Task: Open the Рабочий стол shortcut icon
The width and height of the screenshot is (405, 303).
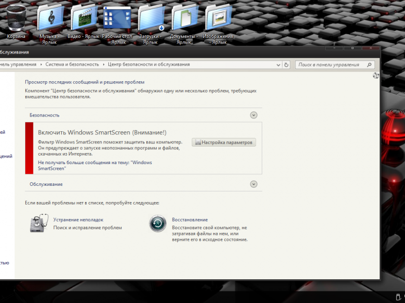Action: [x=117, y=18]
